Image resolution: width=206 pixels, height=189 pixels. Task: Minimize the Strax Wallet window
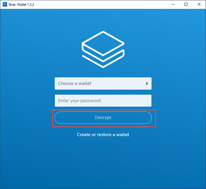(x=173, y=4)
